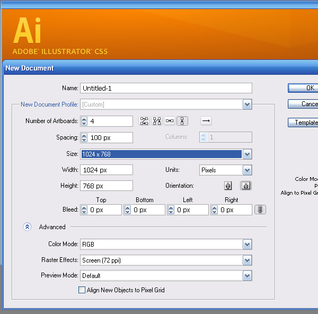Choose portrait orientation icon

coord(228,186)
